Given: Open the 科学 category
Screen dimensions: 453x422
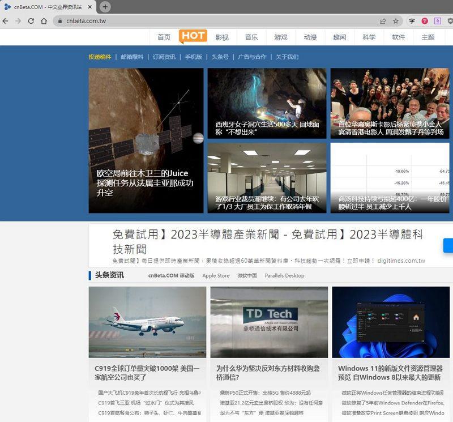Looking at the screenshot, I should pos(369,37).
